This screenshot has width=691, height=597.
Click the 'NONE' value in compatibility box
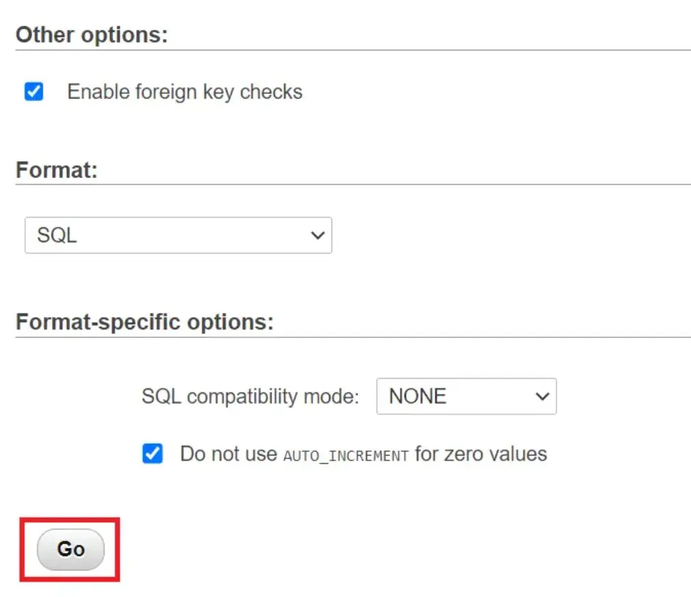pos(417,397)
